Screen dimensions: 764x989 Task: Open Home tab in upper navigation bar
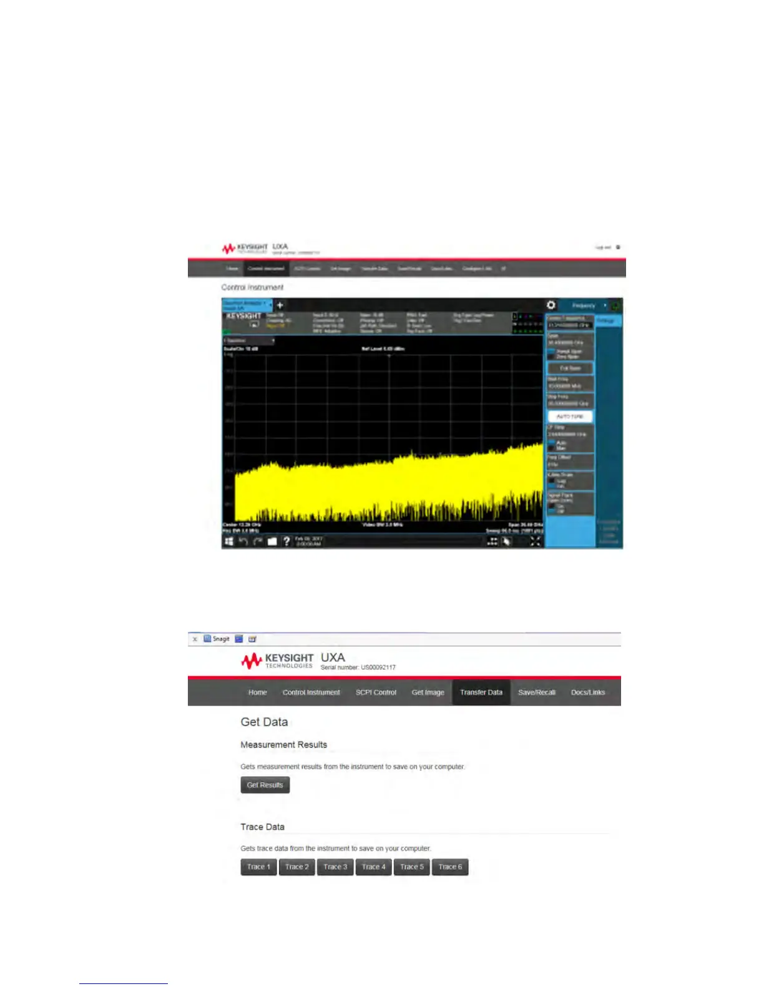click(x=232, y=268)
